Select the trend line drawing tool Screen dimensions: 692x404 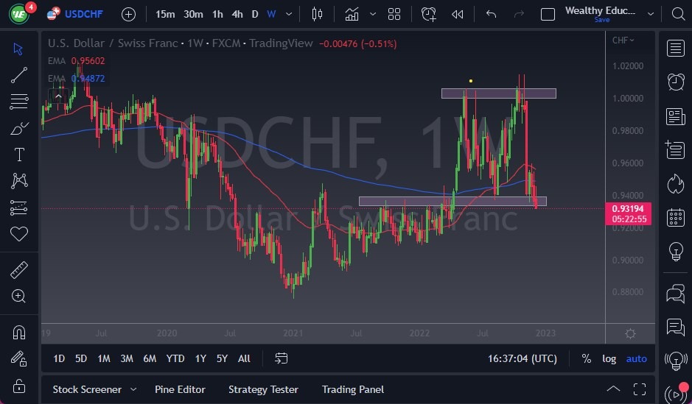tap(19, 75)
